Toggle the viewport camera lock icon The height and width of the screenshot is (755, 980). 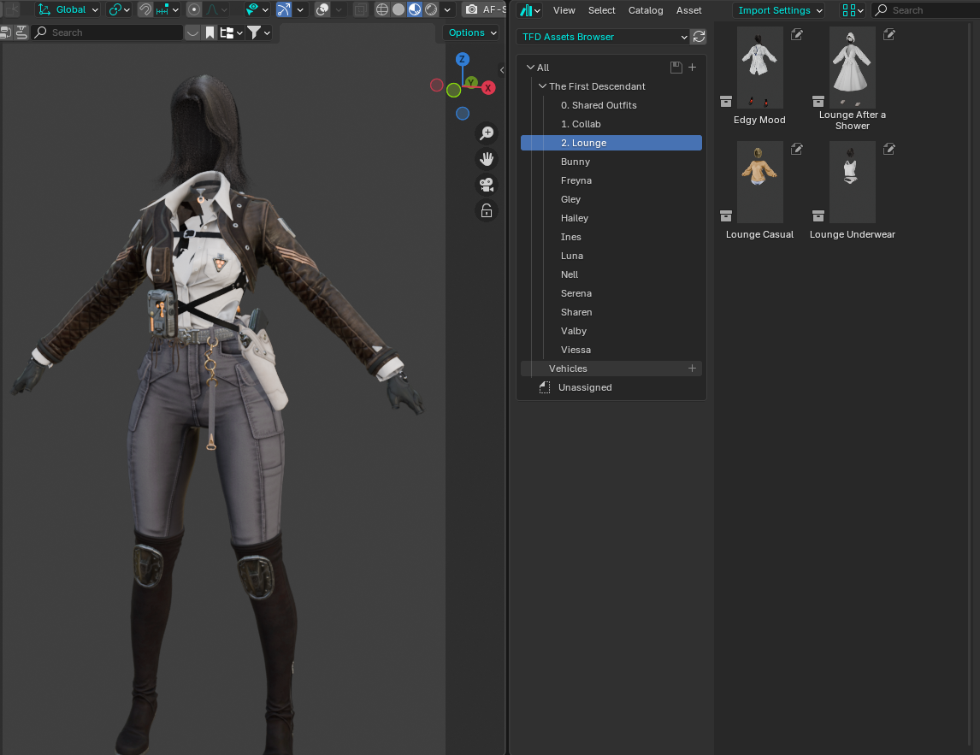pyautogui.click(x=487, y=210)
